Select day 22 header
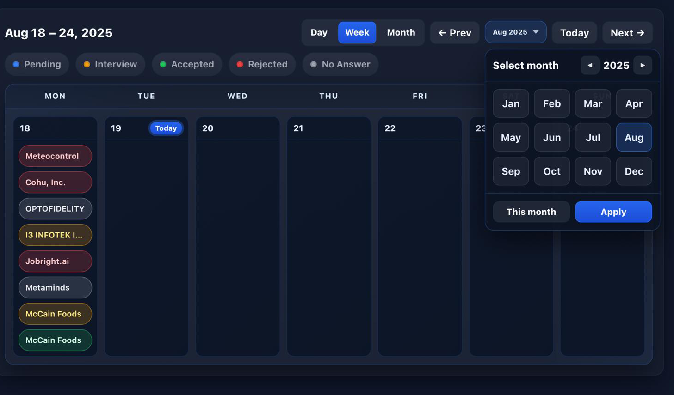Screen dimensions: 674x395 coord(420,128)
